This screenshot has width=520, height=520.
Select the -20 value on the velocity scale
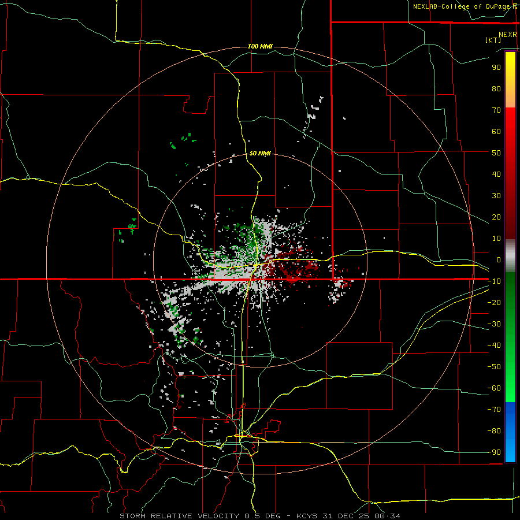(494, 302)
